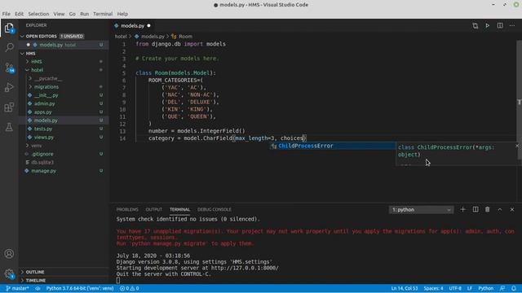Open the terminal selector dropdown 1: python
Viewport: 522px width, 293px height.
(x=421, y=210)
